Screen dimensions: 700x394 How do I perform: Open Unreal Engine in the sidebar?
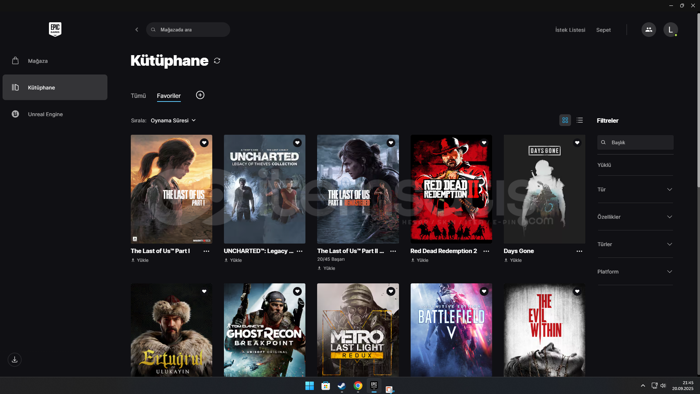click(x=55, y=114)
